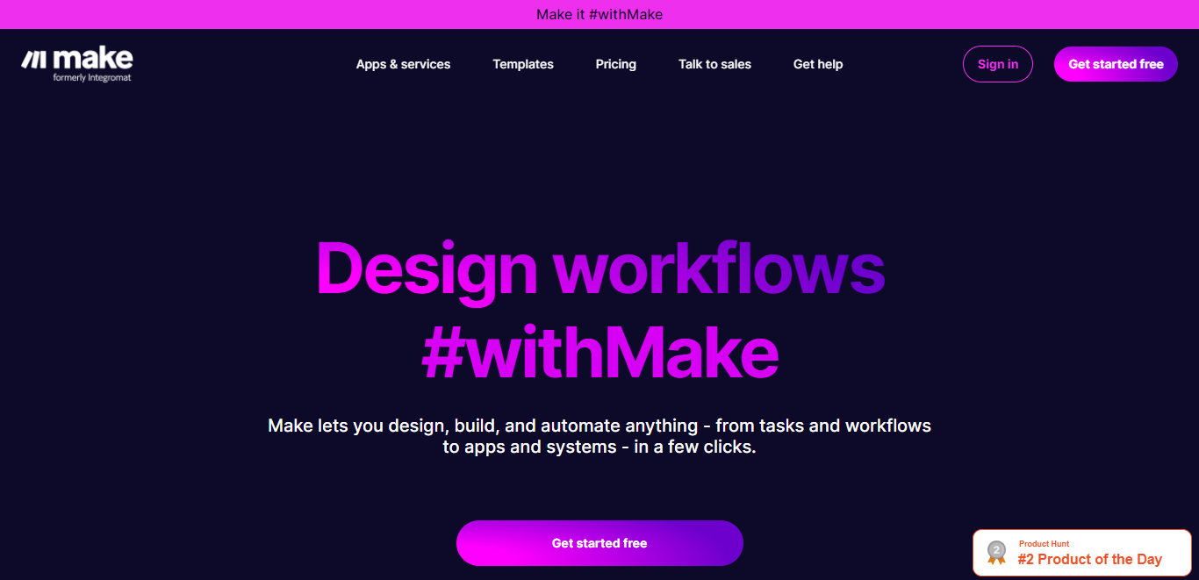
Task: Open Get help menu item
Action: (x=818, y=64)
